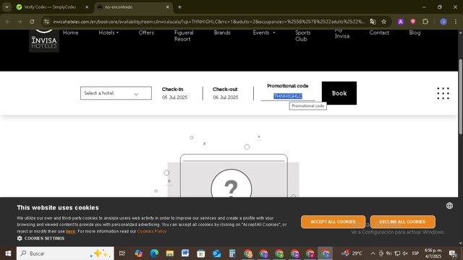Viewport: 463px width, 260px height.
Task: Open the site information icon in address bar
Action: 46,22
